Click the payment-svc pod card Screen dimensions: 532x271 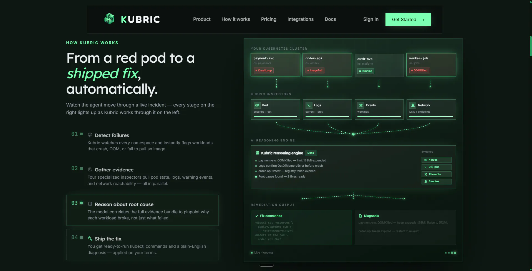tap(275, 65)
